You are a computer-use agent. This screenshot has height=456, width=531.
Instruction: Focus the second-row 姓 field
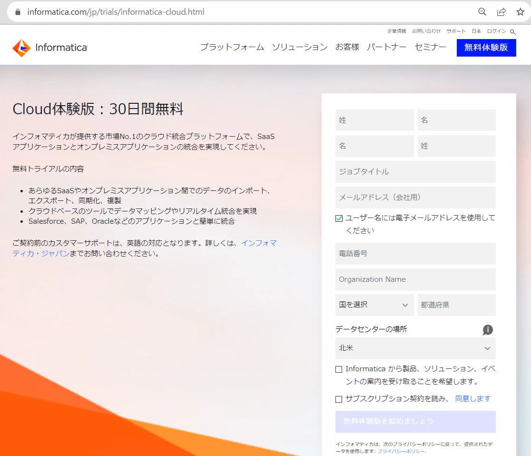(x=456, y=146)
